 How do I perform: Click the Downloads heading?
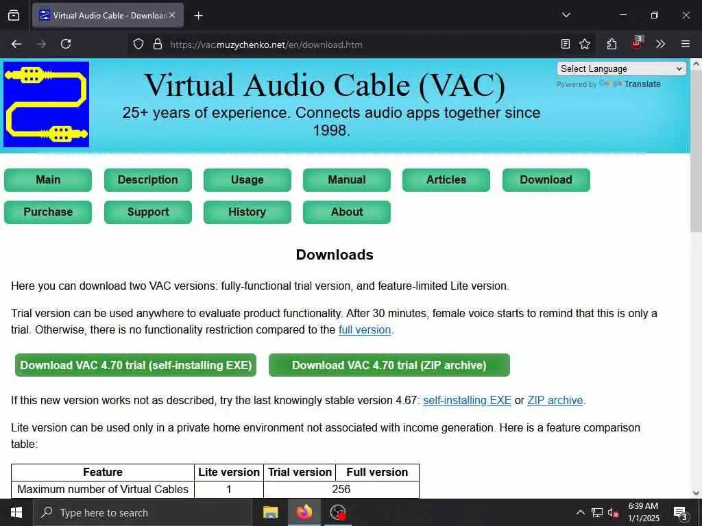point(335,255)
